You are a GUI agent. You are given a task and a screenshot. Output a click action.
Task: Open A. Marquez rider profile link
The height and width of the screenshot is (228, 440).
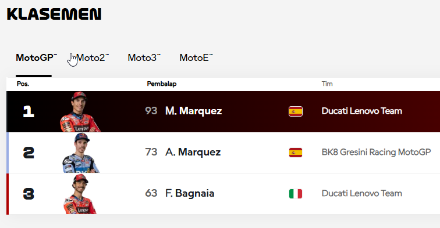[193, 152]
